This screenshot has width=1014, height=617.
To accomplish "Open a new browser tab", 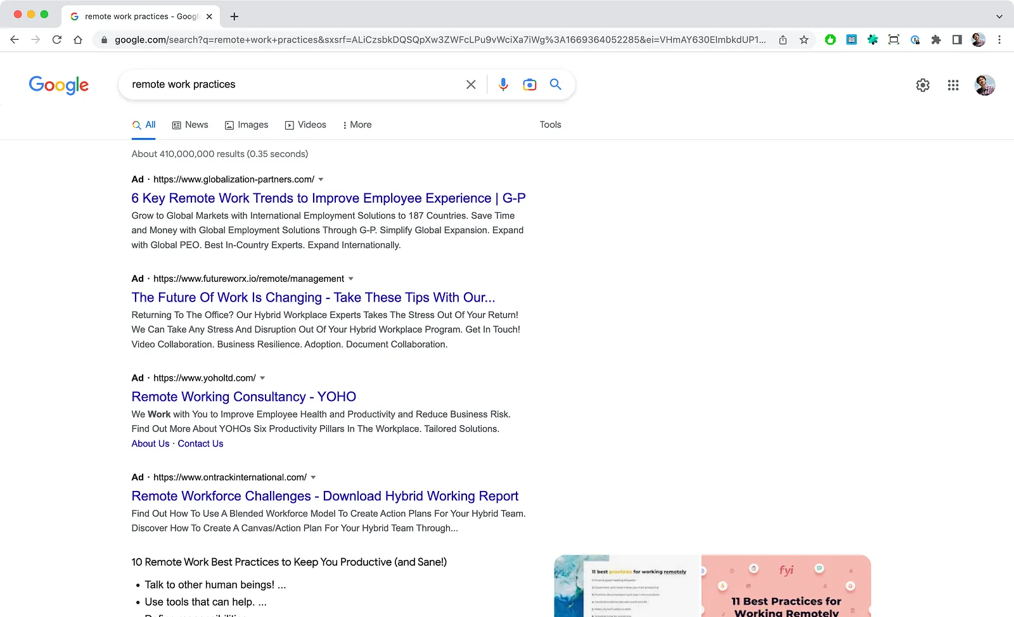I will pyautogui.click(x=234, y=16).
